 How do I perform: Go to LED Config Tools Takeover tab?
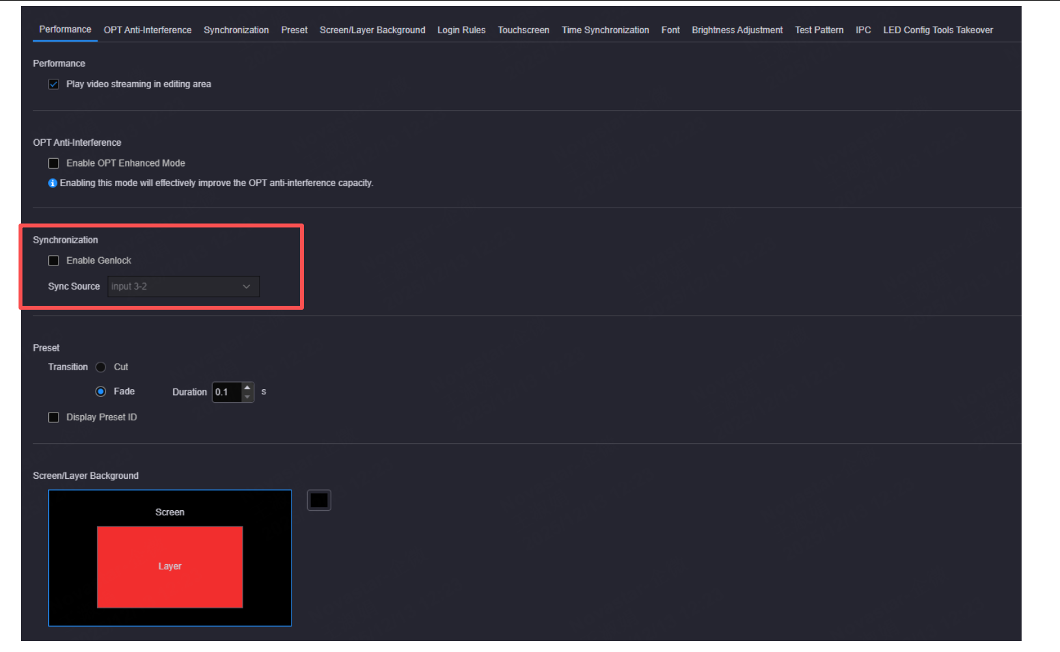point(938,30)
